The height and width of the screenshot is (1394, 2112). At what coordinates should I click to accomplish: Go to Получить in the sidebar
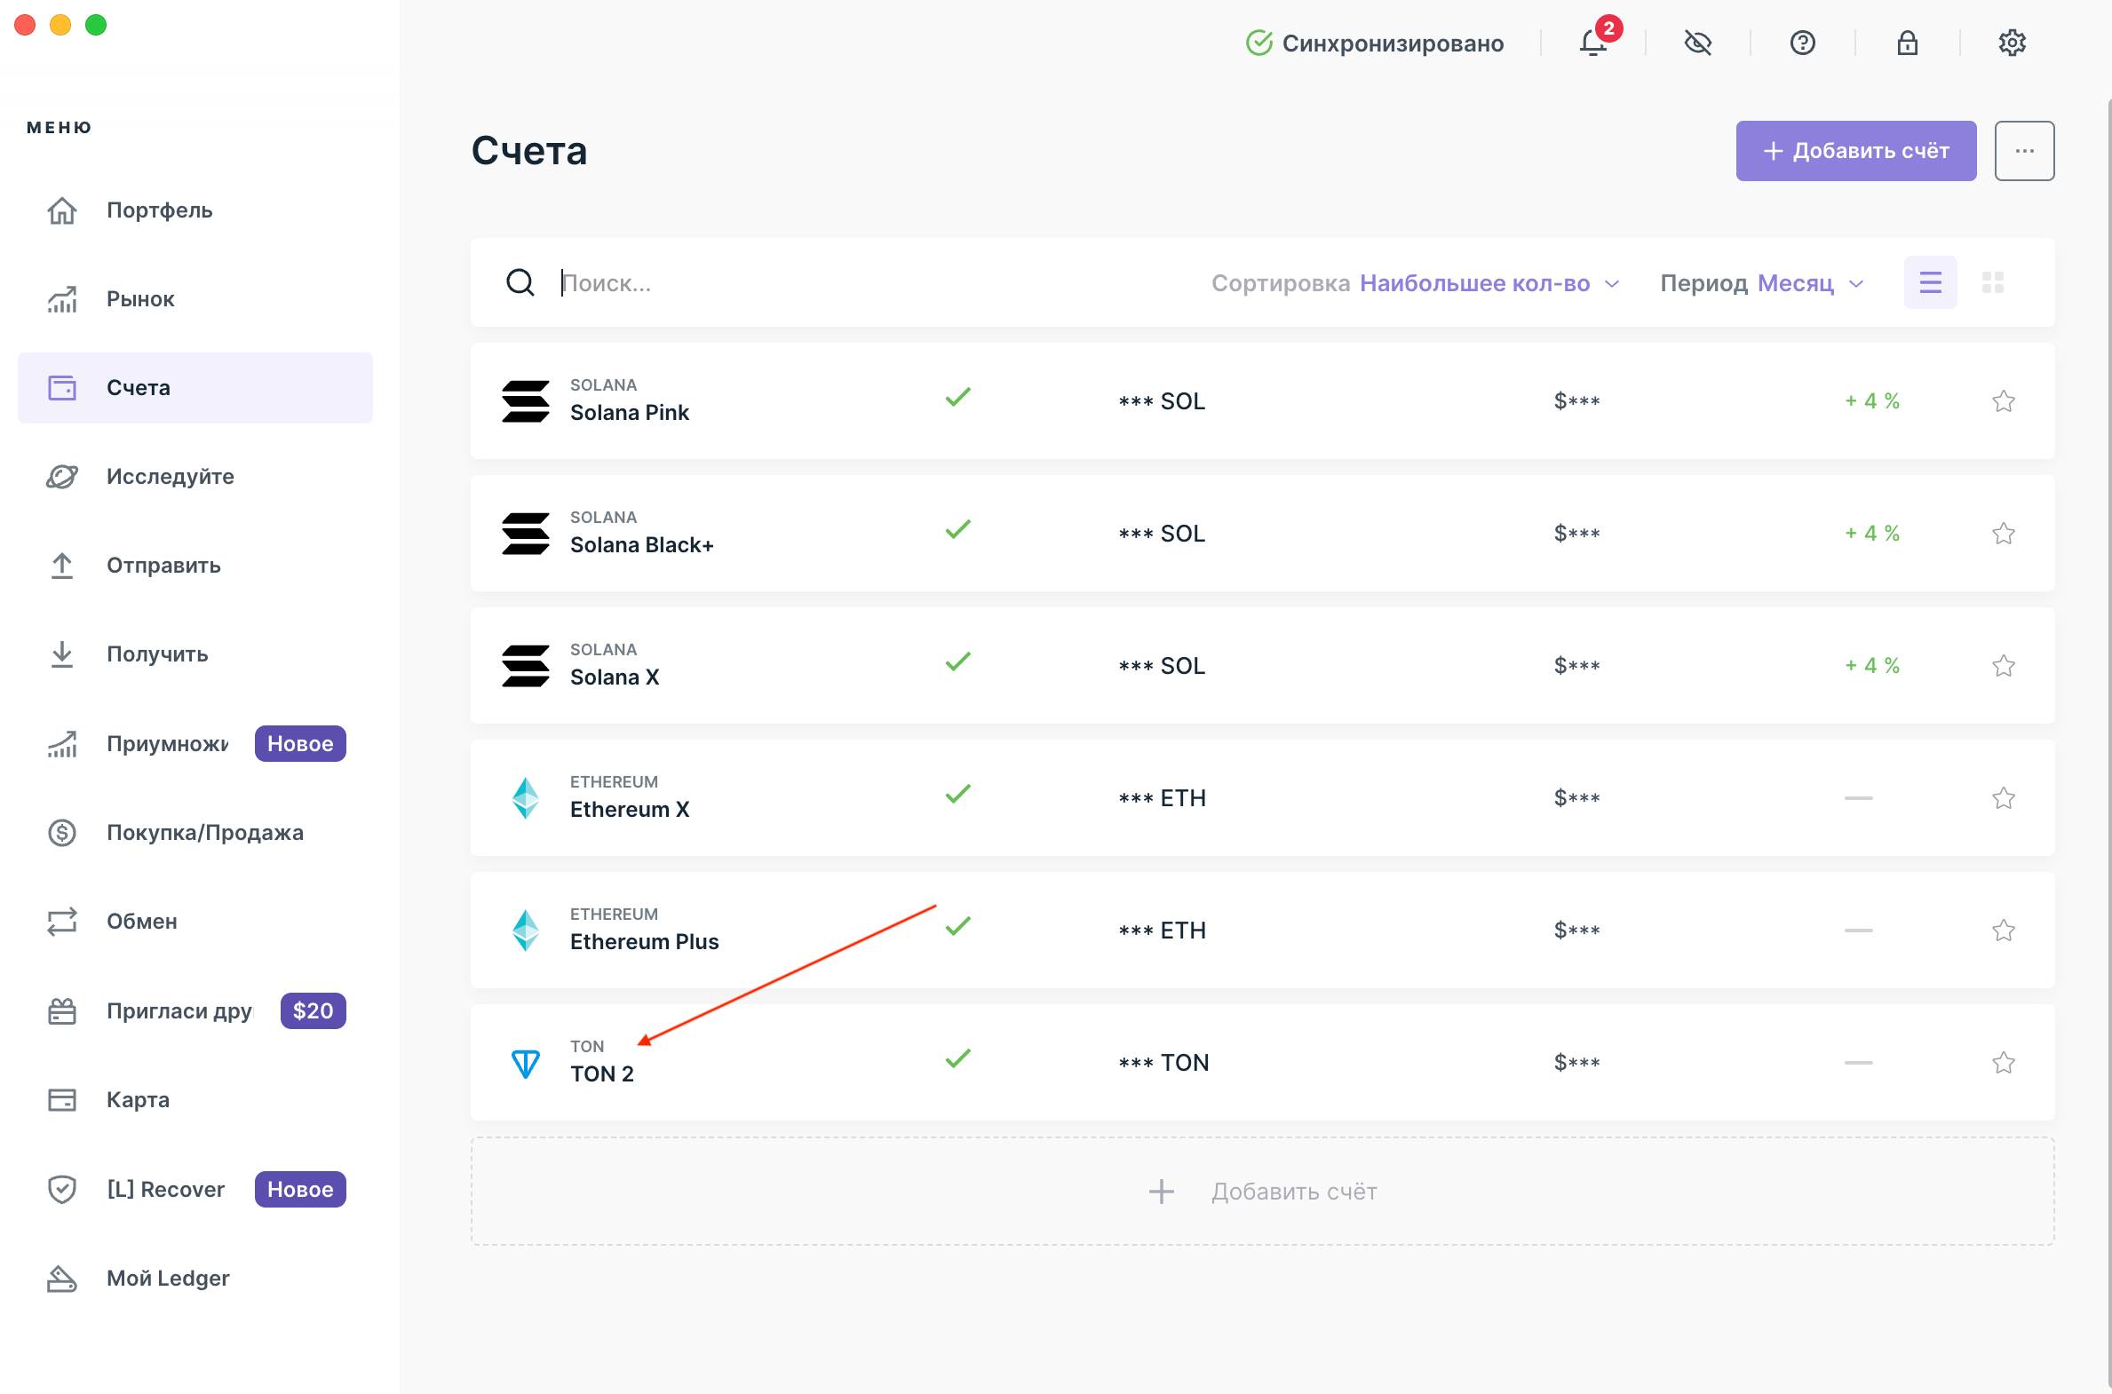tap(195, 654)
